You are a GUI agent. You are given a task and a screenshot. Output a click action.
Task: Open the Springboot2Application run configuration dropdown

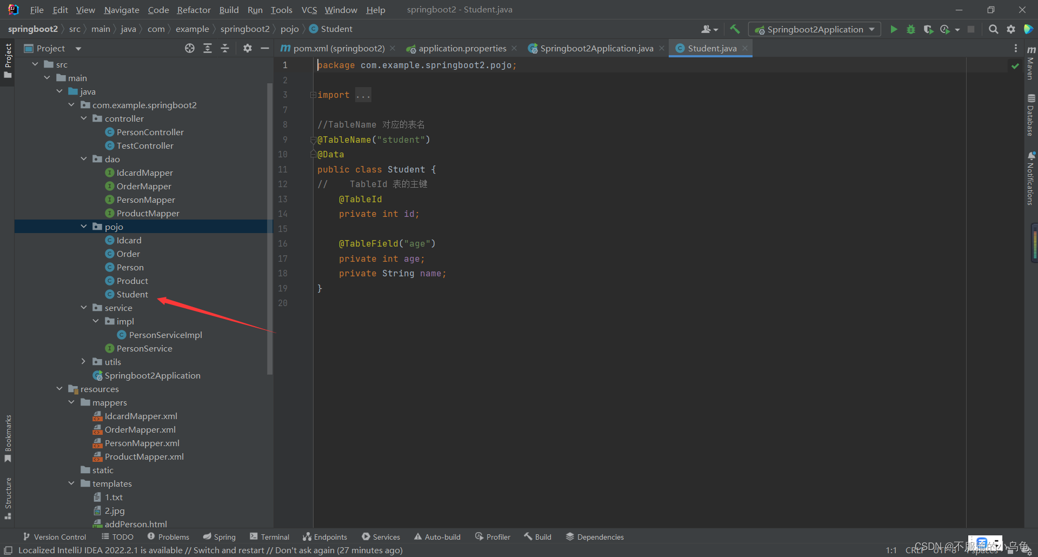(x=815, y=29)
